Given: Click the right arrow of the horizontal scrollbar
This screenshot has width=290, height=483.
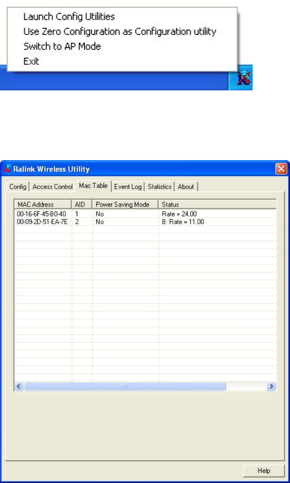Looking at the screenshot, I should [x=272, y=386].
